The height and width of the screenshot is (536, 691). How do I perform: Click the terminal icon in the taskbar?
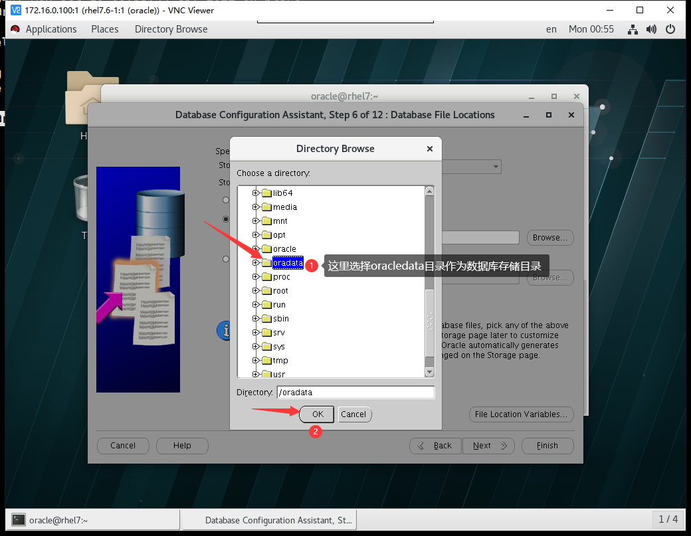pyautogui.click(x=18, y=519)
